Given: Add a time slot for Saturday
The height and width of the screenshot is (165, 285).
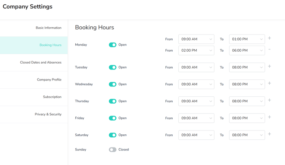Looking at the screenshot, I should point(269,134).
